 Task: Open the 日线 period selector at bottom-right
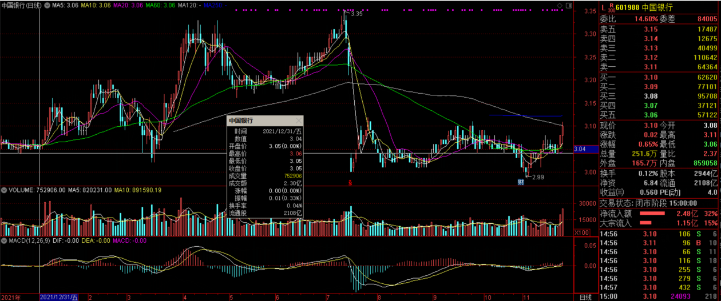584,297
